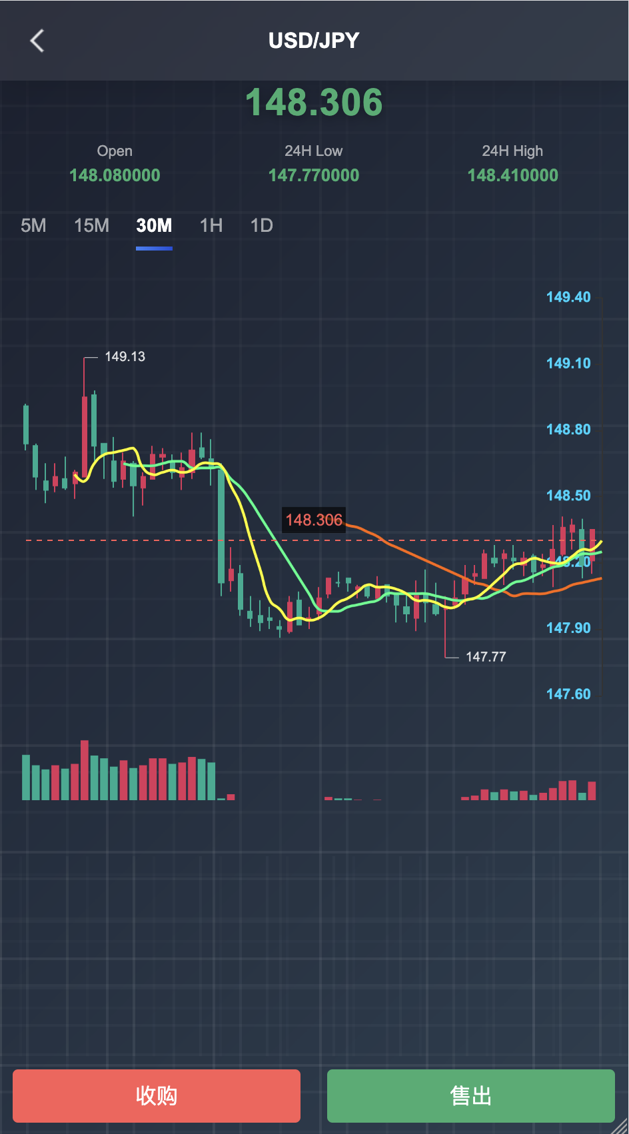Screen dimensions: 629x1134
Task: Click the 149.40 price axis label
Action: 568,297
